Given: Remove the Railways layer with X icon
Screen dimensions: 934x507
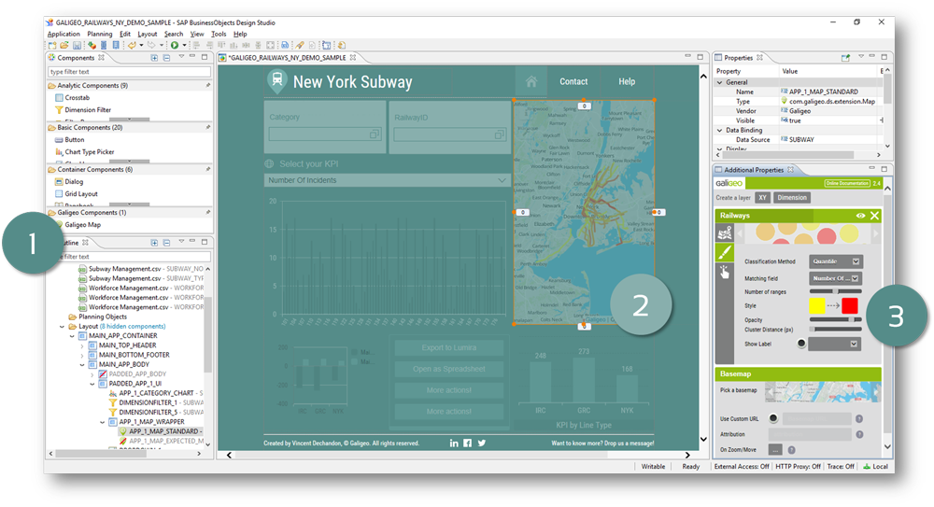Looking at the screenshot, I should point(874,216).
